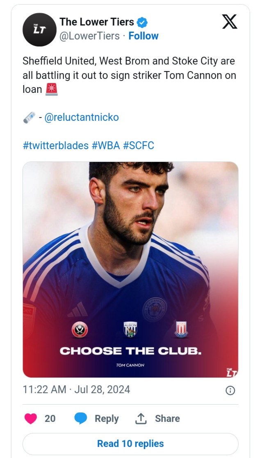Open the #WBA hashtag

pyautogui.click(x=105, y=145)
